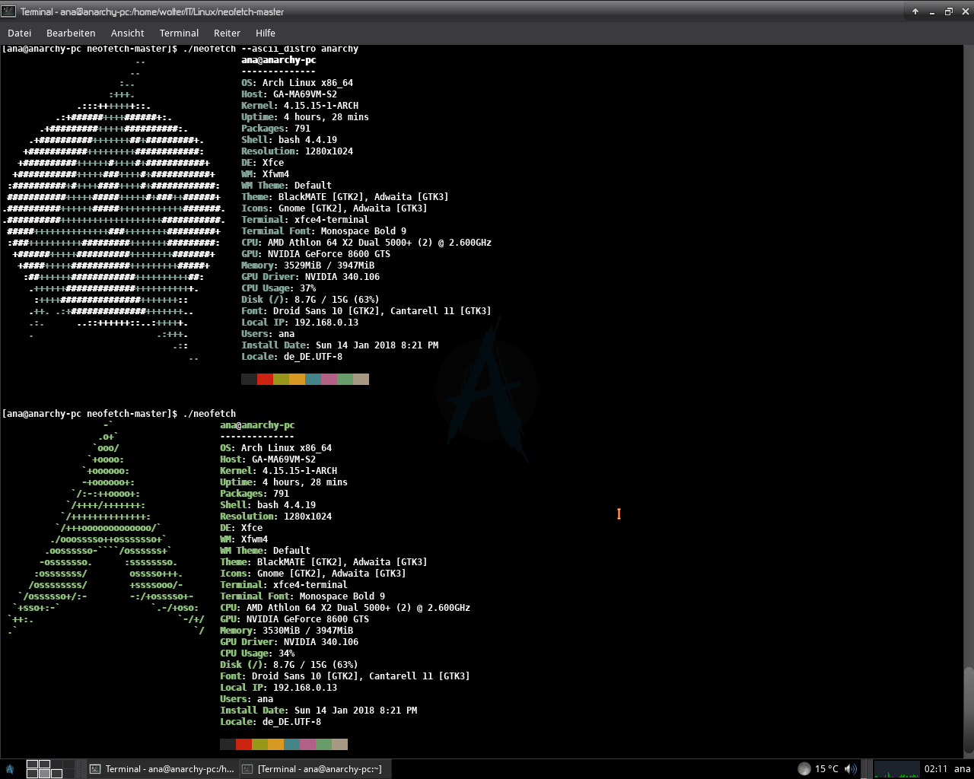Open the Reiter menu

pos(227,33)
